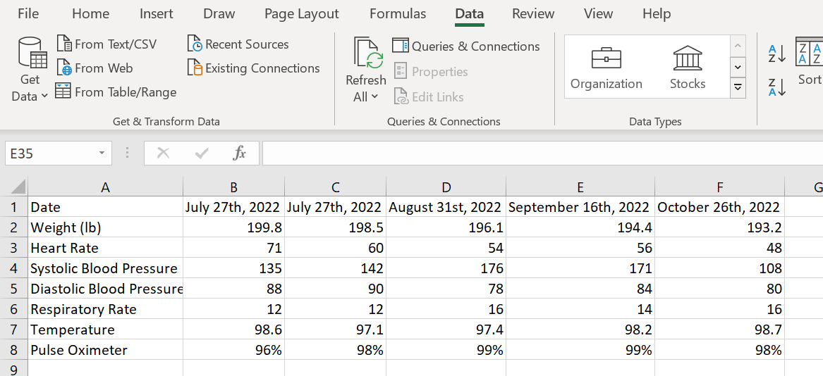Select October 26th, 2022 cell

click(719, 207)
